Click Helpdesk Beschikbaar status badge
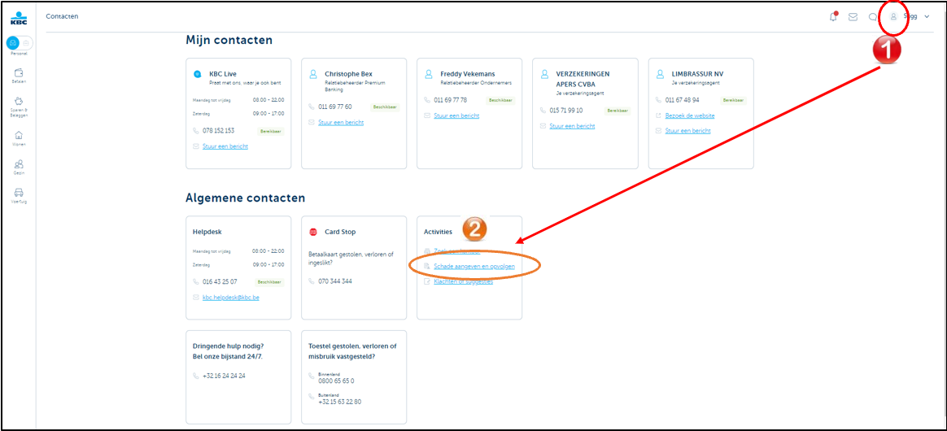 pyautogui.click(x=268, y=282)
